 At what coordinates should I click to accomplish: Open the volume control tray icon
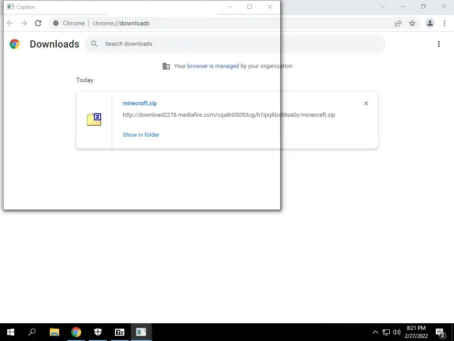click(397, 332)
